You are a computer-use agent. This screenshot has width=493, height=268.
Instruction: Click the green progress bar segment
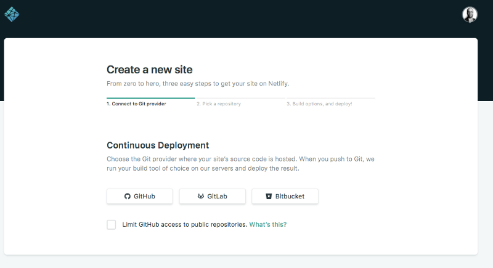[150, 99]
